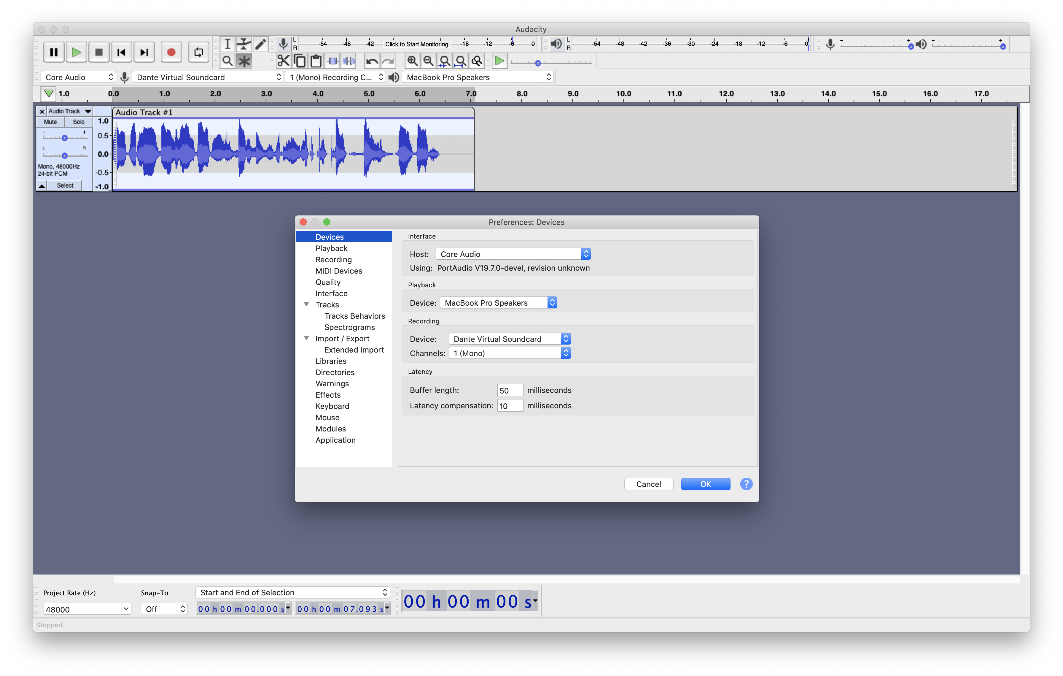Click the Zoom toggle icon
This screenshot has width=1063, height=676.
tap(477, 61)
